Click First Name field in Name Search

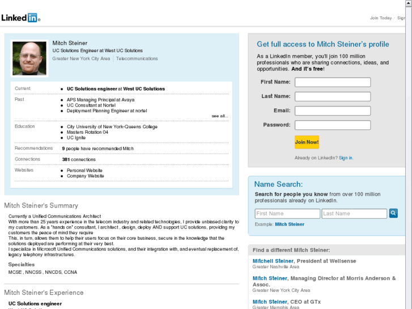287,214
